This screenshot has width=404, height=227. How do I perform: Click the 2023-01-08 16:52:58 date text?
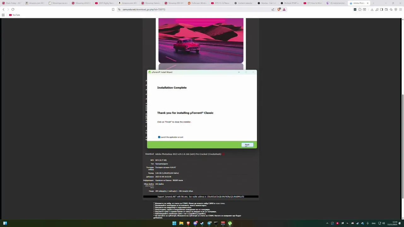coord(163,177)
